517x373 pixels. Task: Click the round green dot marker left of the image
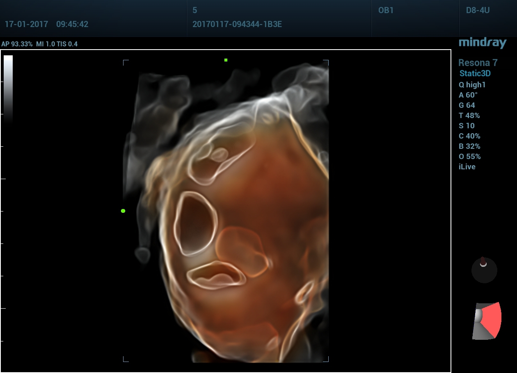tap(123, 211)
